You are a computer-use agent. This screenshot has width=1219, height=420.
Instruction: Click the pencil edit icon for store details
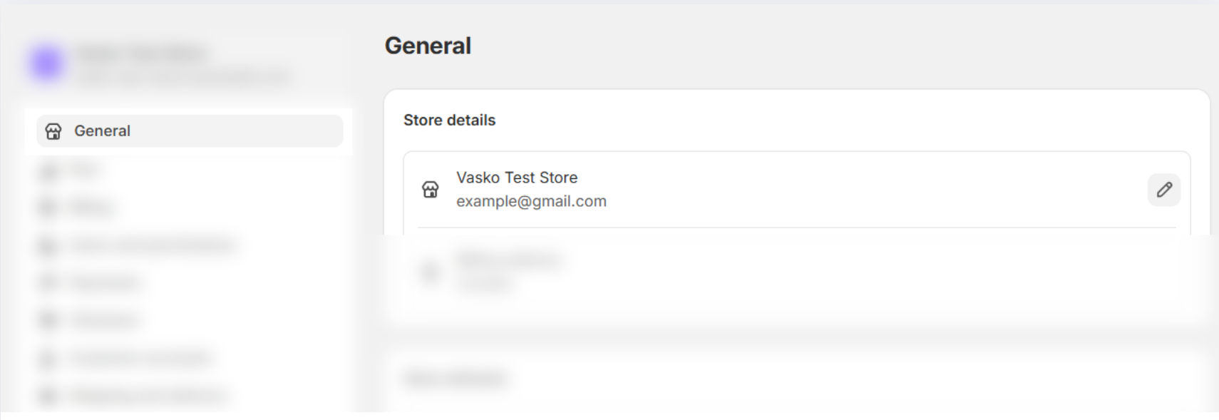pyautogui.click(x=1163, y=190)
